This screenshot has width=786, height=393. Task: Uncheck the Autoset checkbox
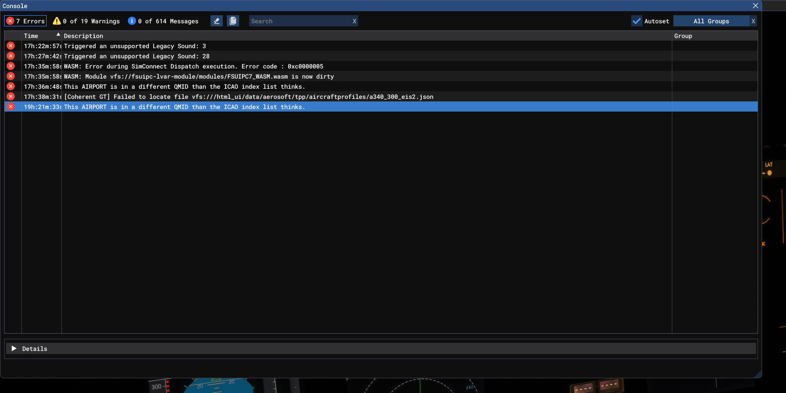637,21
